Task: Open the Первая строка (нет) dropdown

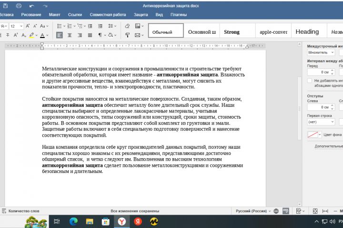Action: click(321, 122)
